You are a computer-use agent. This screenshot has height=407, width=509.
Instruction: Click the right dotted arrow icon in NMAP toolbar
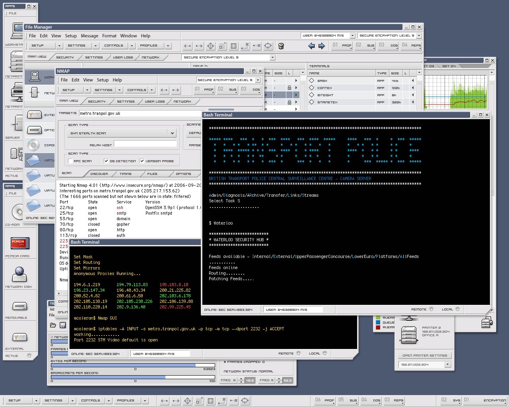coord(176,90)
